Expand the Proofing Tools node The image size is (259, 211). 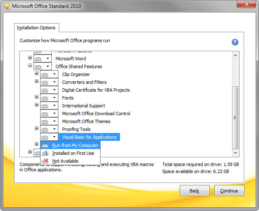point(36,128)
